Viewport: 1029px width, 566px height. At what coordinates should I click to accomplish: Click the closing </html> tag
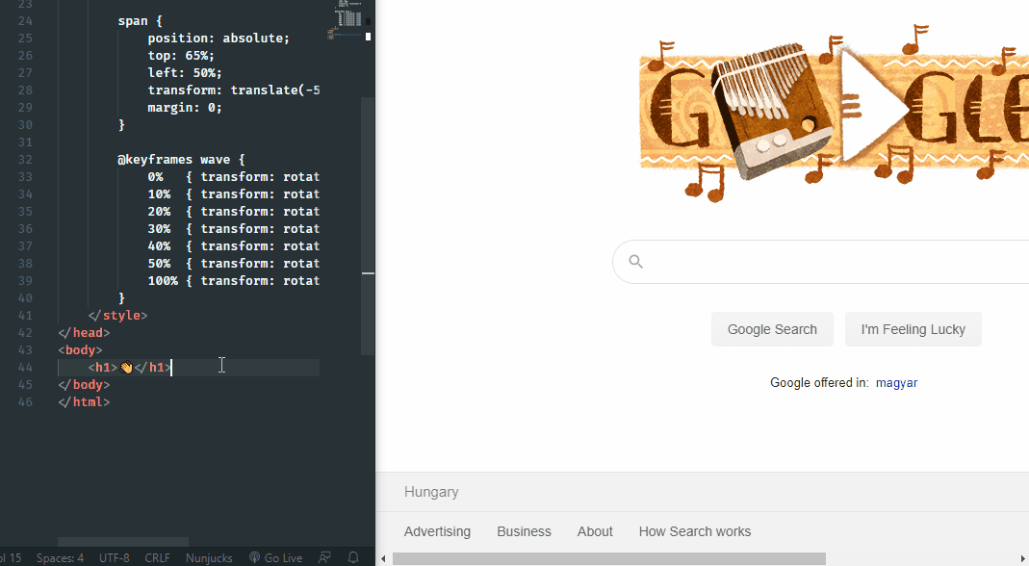(84, 401)
